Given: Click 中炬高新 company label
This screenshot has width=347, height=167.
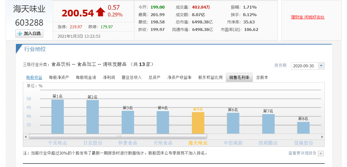Looking at the screenshot, I should pos(233,143).
